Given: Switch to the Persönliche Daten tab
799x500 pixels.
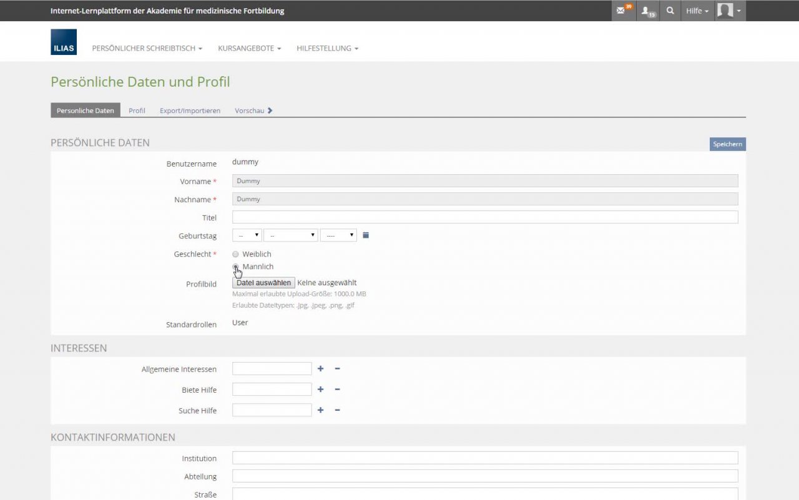Looking at the screenshot, I should [86, 110].
